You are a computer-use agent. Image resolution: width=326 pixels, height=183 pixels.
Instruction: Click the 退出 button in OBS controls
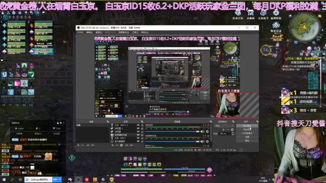point(247,141)
